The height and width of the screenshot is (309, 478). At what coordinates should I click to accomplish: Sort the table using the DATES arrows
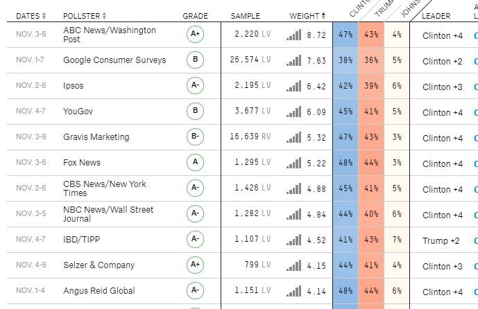point(44,16)
